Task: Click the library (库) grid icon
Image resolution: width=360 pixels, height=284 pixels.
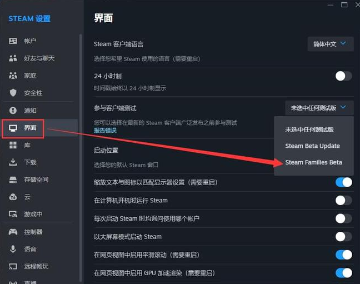Action: (13, 145)
